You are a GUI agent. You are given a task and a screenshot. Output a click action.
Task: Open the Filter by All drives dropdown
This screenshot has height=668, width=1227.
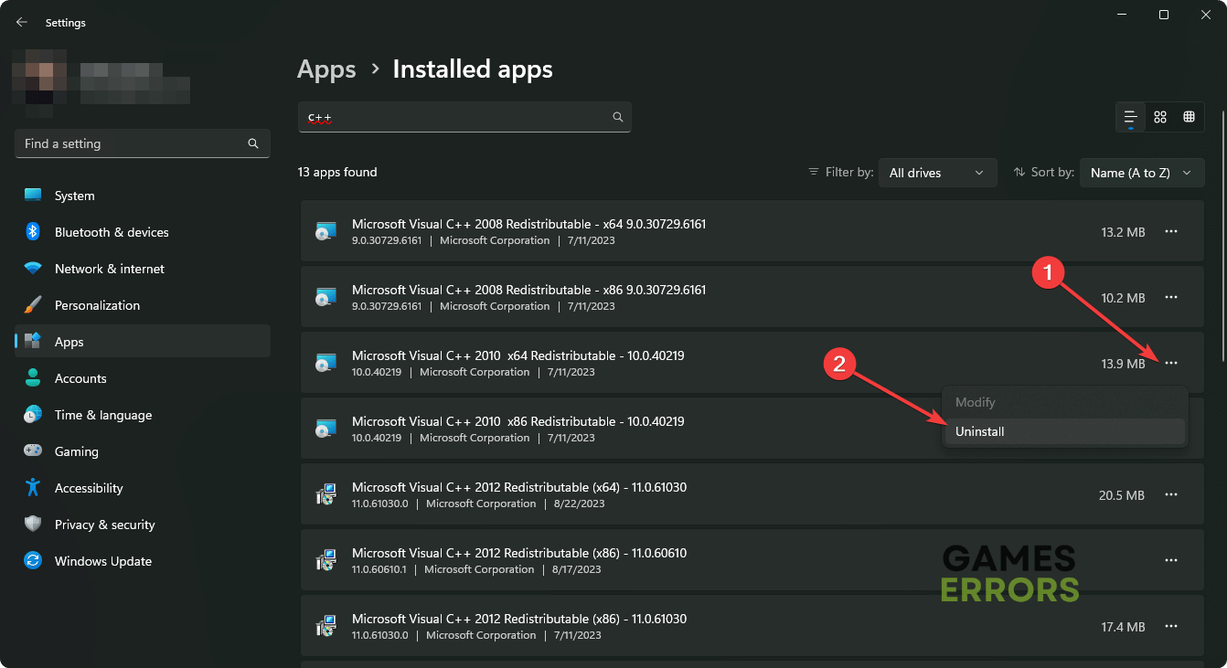point(936,173)
